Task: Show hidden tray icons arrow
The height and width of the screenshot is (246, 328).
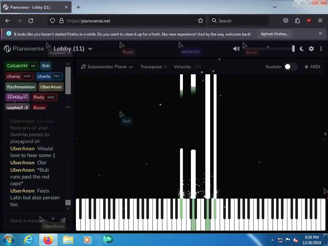Action: [x=272, y=240]
